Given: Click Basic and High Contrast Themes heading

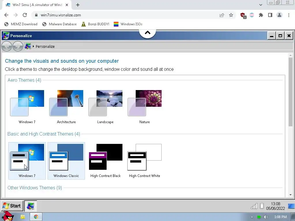Looking at the screenshot, I should point(44,134).
